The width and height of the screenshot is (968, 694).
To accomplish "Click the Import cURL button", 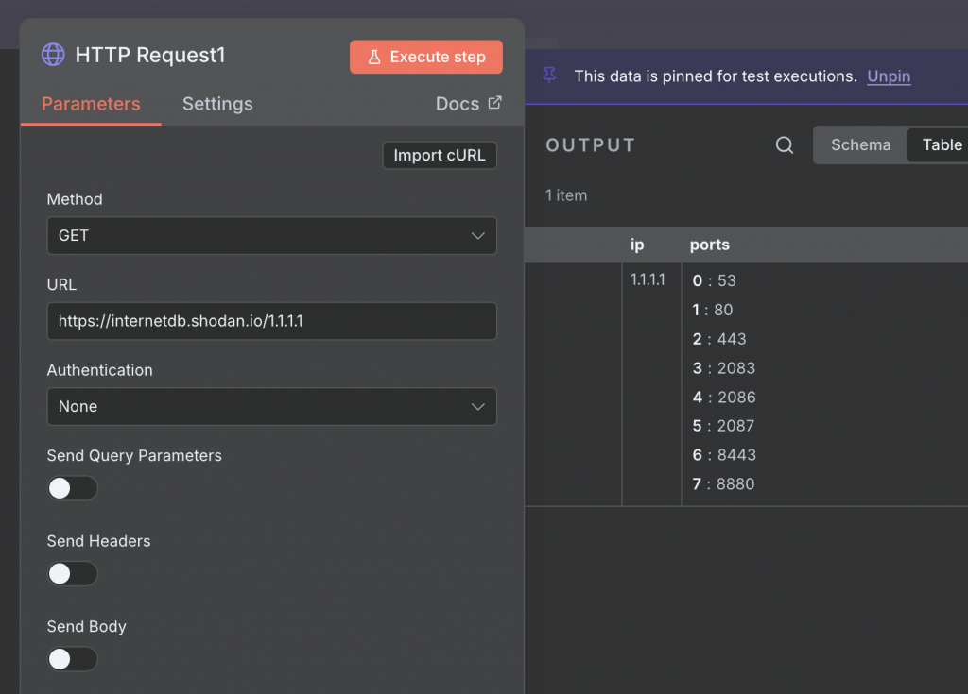I will (440, 155).
